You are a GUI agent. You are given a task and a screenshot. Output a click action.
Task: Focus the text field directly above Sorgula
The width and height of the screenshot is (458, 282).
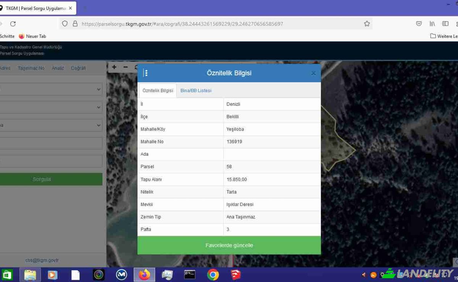pyautogui.click(x=51, y=161)
